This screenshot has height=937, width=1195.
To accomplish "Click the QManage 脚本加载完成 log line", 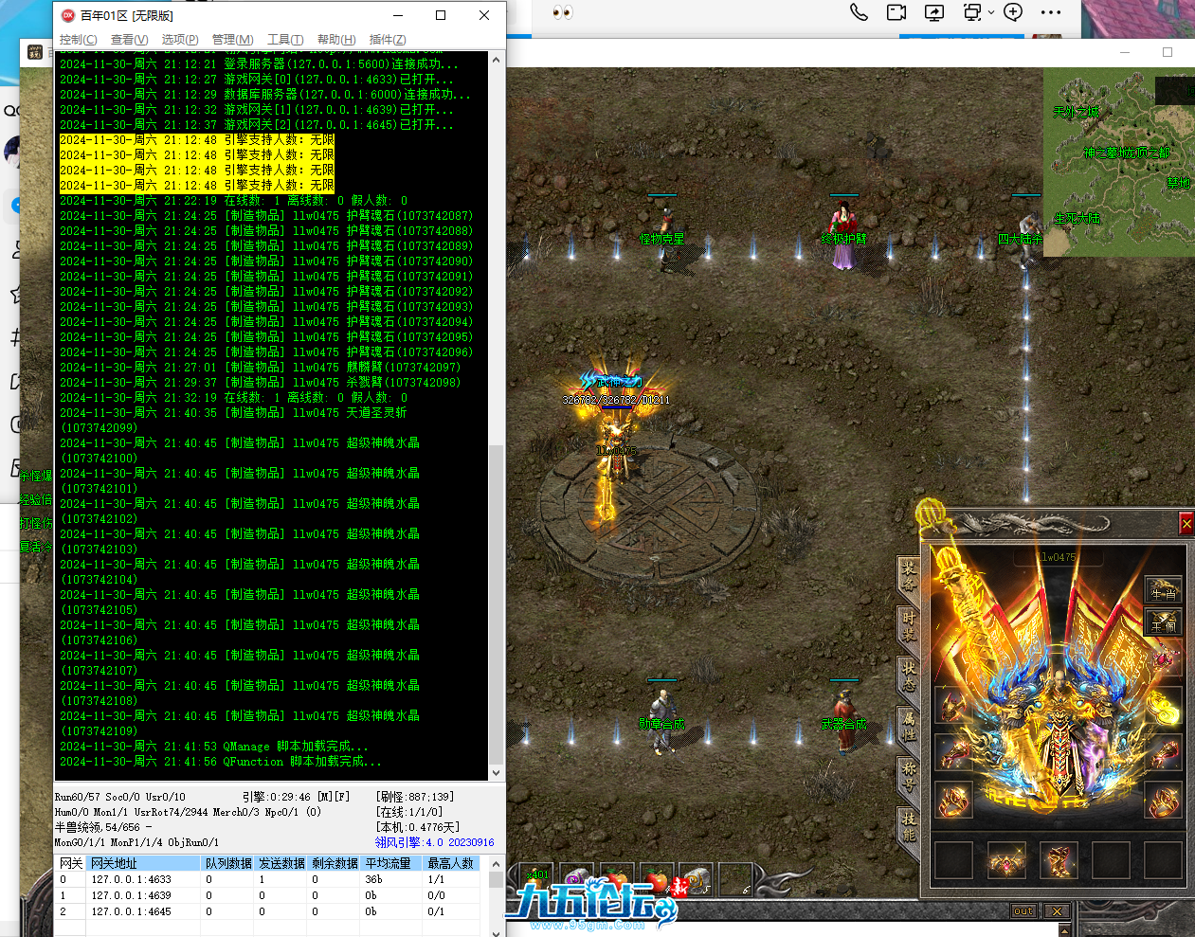I will (x=214, y=747).
